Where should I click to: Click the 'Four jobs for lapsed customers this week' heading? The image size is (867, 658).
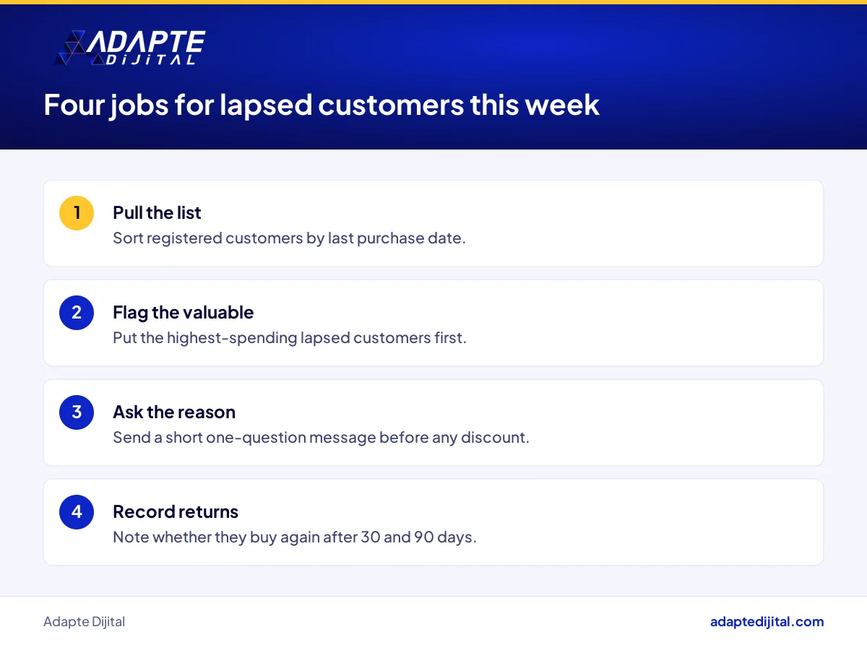322,105
